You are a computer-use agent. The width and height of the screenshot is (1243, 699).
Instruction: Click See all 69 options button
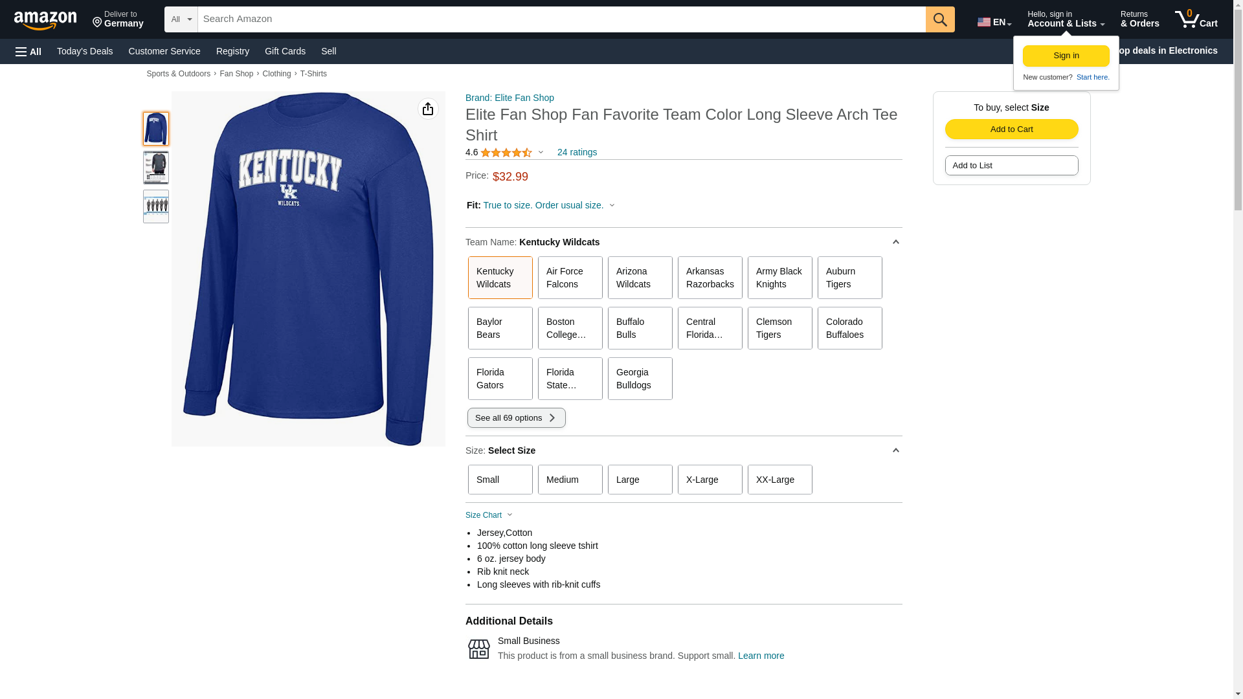516,417
